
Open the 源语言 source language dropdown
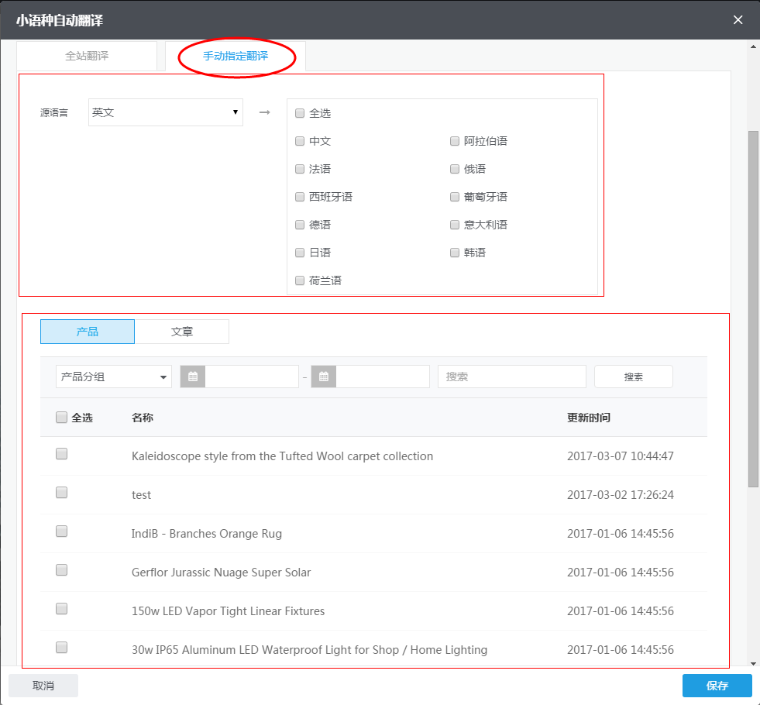[166, 112]
